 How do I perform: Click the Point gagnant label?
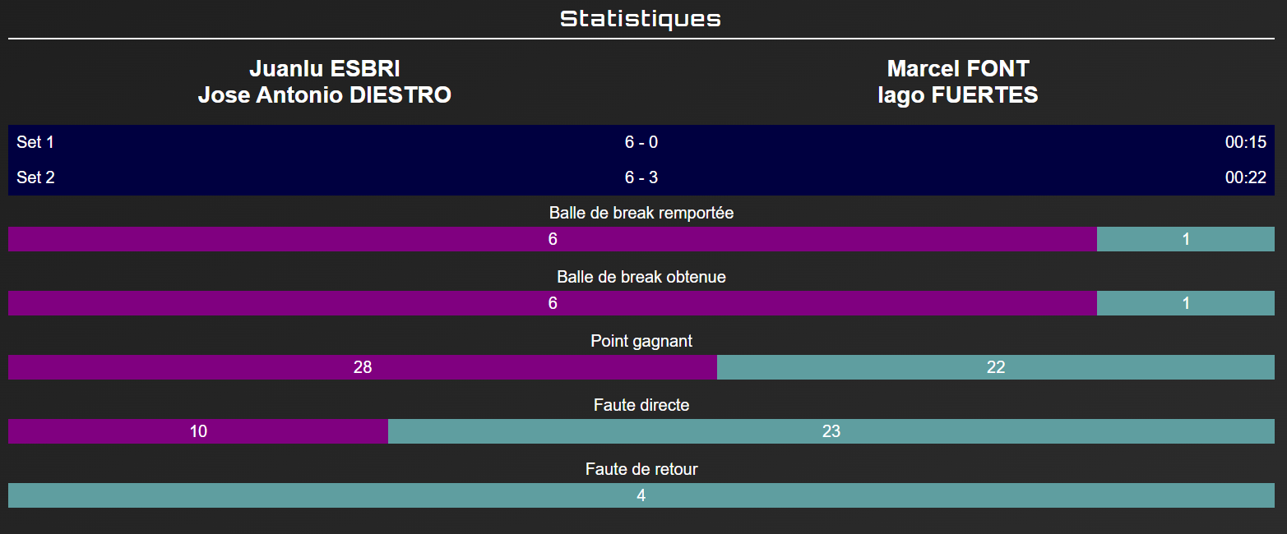(641, 341)
